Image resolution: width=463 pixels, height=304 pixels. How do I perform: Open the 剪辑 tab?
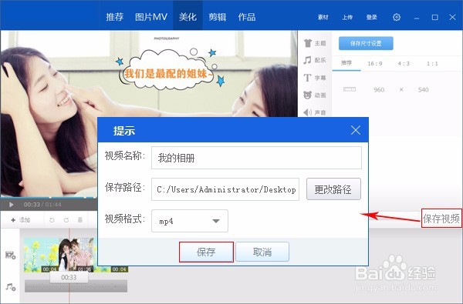click(217, 17)
